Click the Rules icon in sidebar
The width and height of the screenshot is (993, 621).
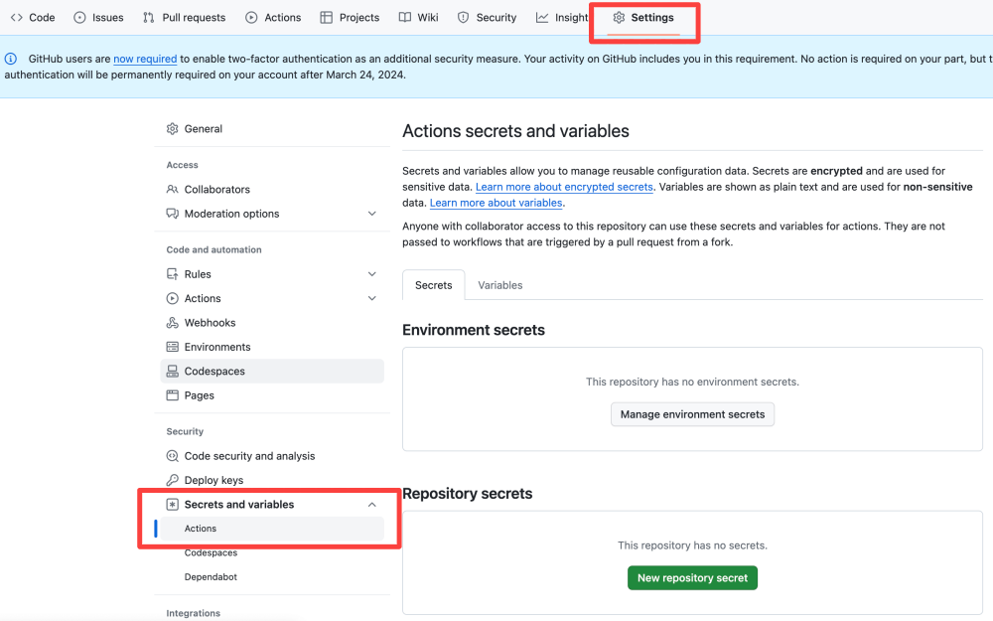click(172, 274)
